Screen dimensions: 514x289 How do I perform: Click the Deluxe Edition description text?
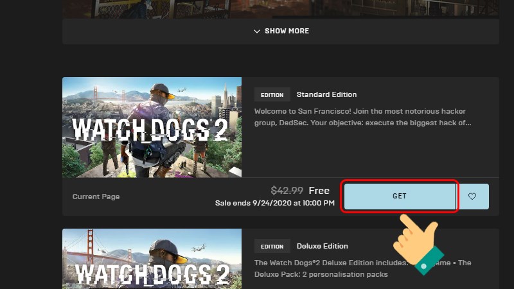[x=363, y=268]
